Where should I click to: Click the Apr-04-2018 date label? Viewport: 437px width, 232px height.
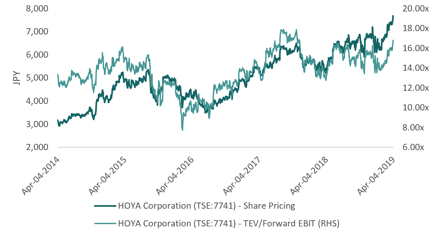pos(309,176)
